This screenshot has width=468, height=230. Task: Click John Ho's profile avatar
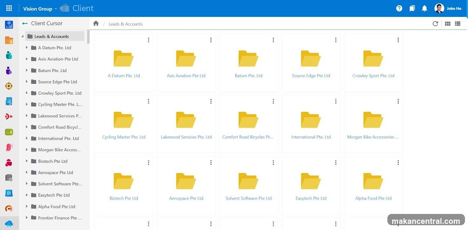(439, 8)
